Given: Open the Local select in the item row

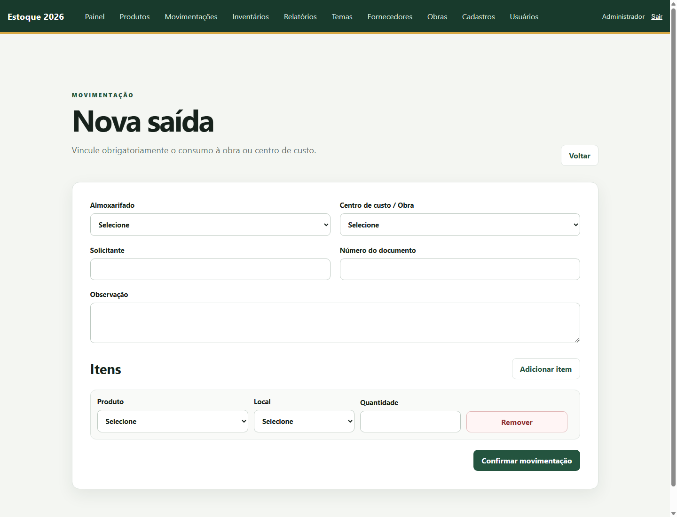Looking at the screenshot, I should coord(304,421).
